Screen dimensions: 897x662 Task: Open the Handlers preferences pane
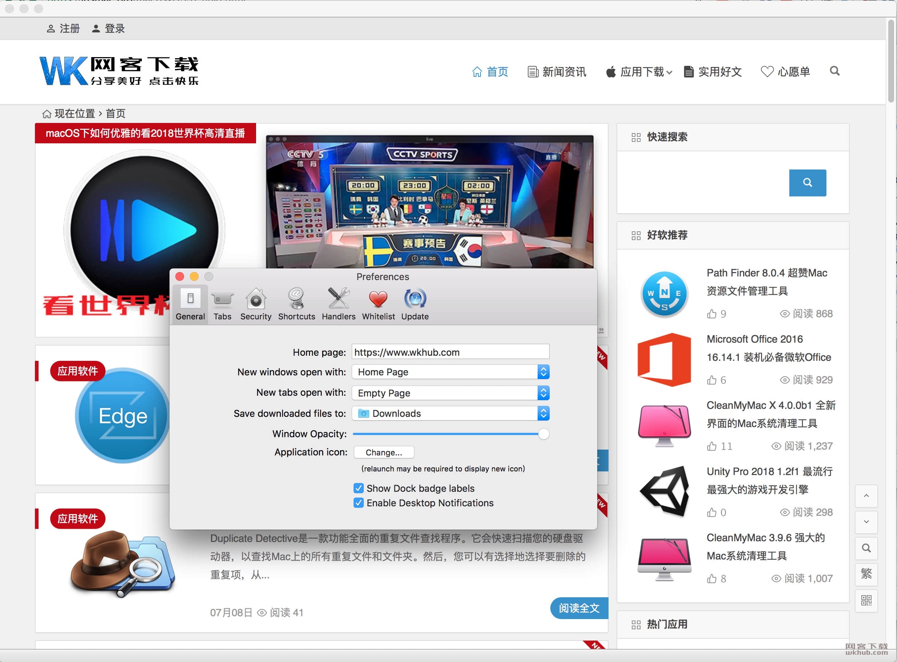(339, 304)
